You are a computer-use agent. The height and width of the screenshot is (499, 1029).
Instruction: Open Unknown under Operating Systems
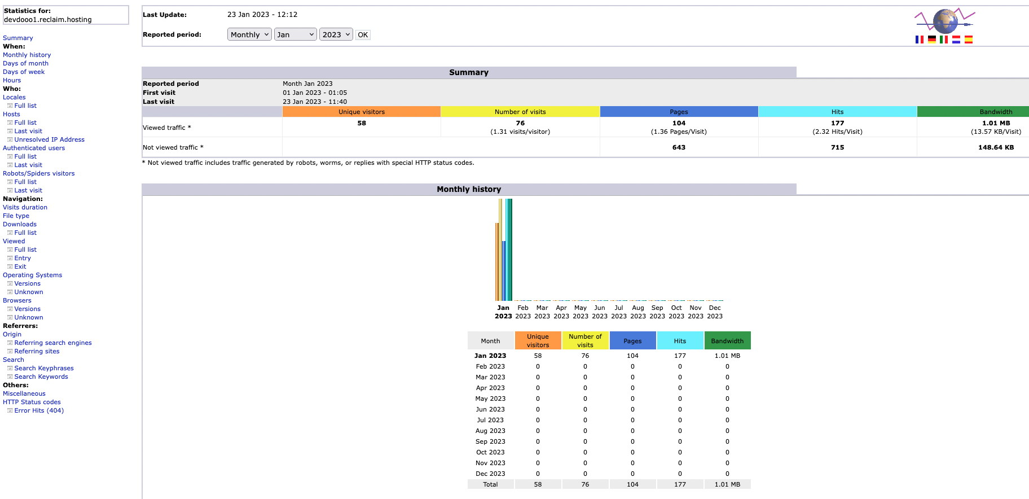pos(29,292)
